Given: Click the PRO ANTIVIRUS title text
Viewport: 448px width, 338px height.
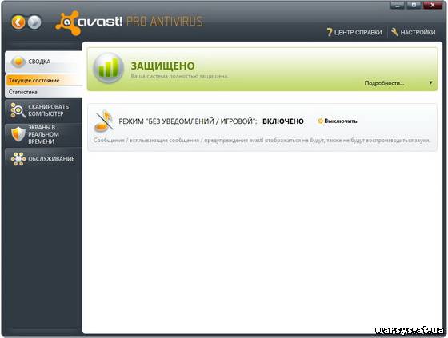Looking at the screenshot, I should tap(165, 22).
